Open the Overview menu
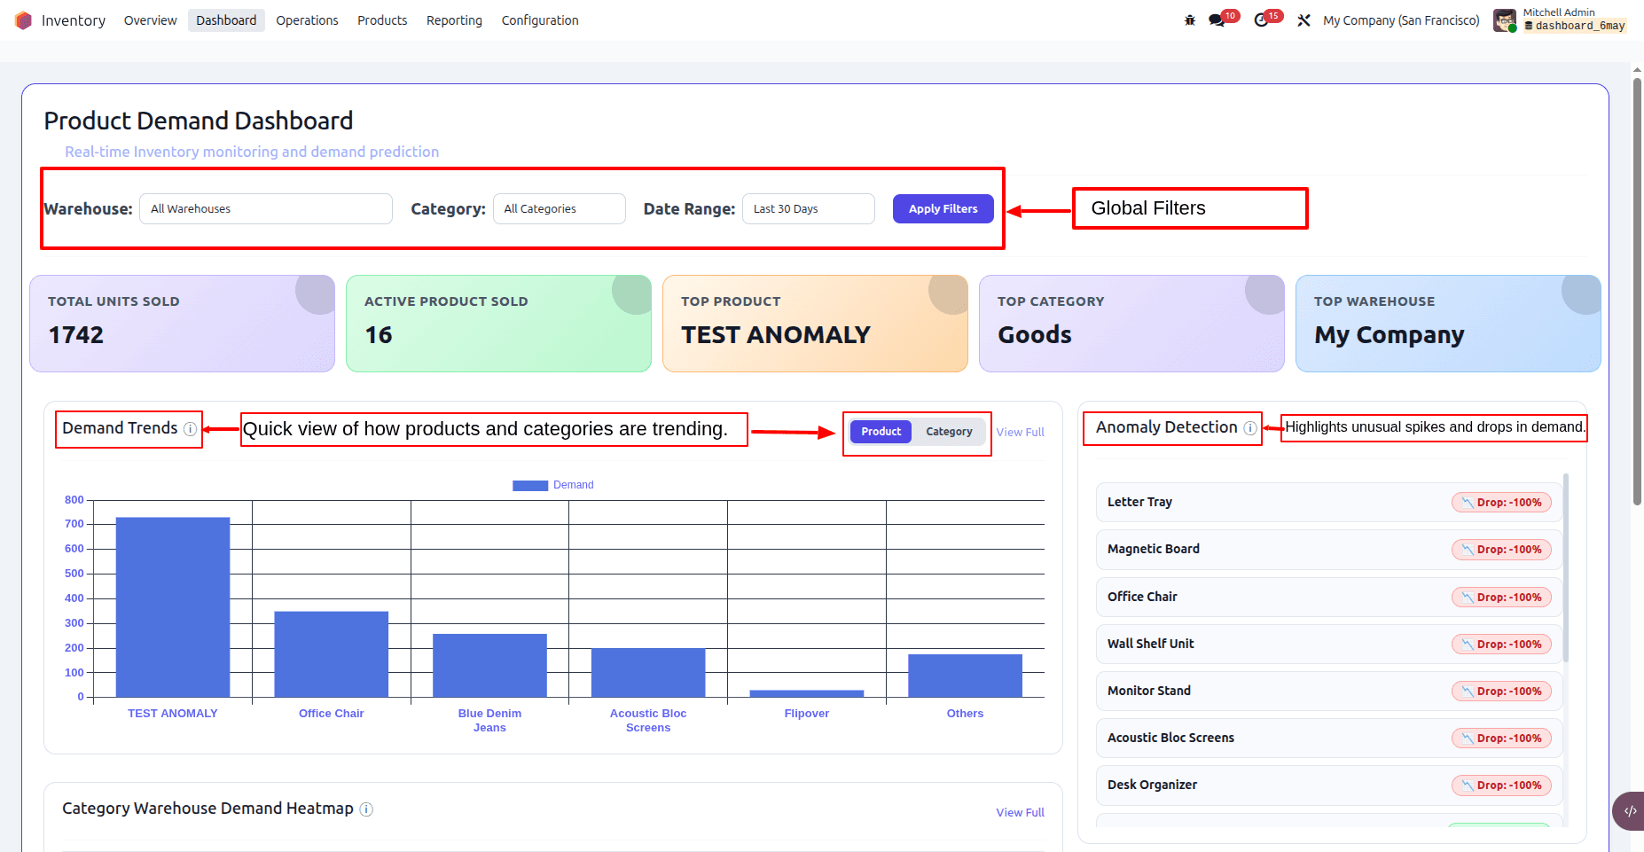 pos(150,20)
